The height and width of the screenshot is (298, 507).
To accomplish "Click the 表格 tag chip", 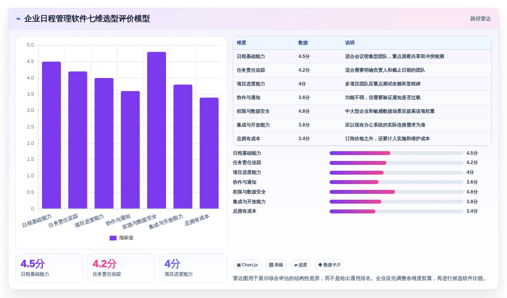I will pos(276,265).
